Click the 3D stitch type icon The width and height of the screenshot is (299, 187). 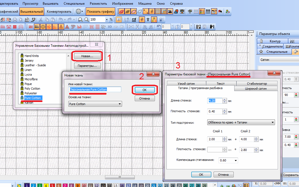point(109,27)
